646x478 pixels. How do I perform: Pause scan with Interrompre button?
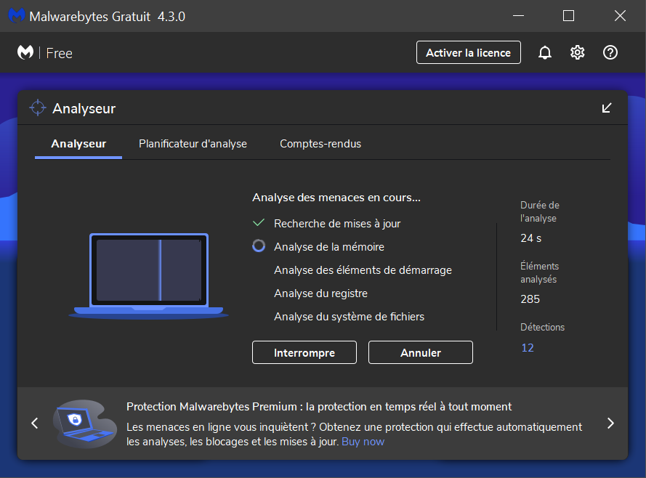coord(304,352)
